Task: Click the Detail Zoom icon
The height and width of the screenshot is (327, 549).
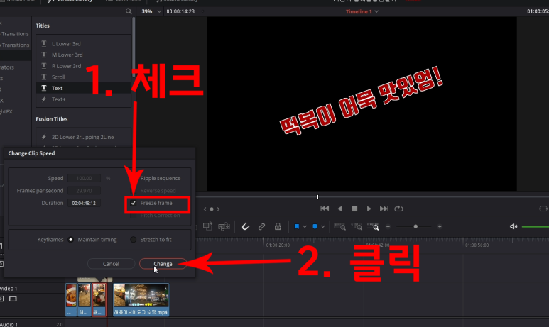Action: (x=357, y=226)
